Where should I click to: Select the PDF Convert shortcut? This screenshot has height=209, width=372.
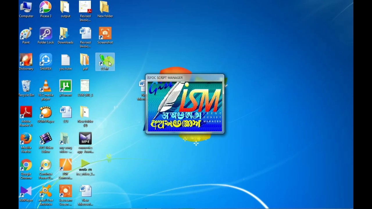(65, 169)
